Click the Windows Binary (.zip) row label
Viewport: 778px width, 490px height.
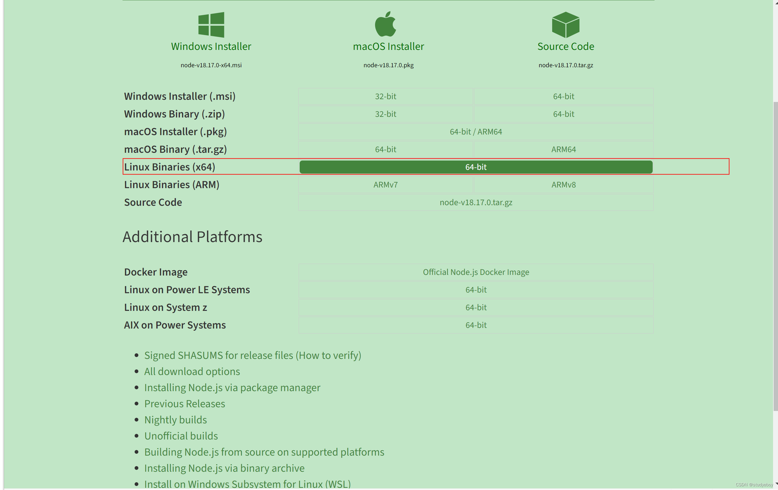point(174,114)
